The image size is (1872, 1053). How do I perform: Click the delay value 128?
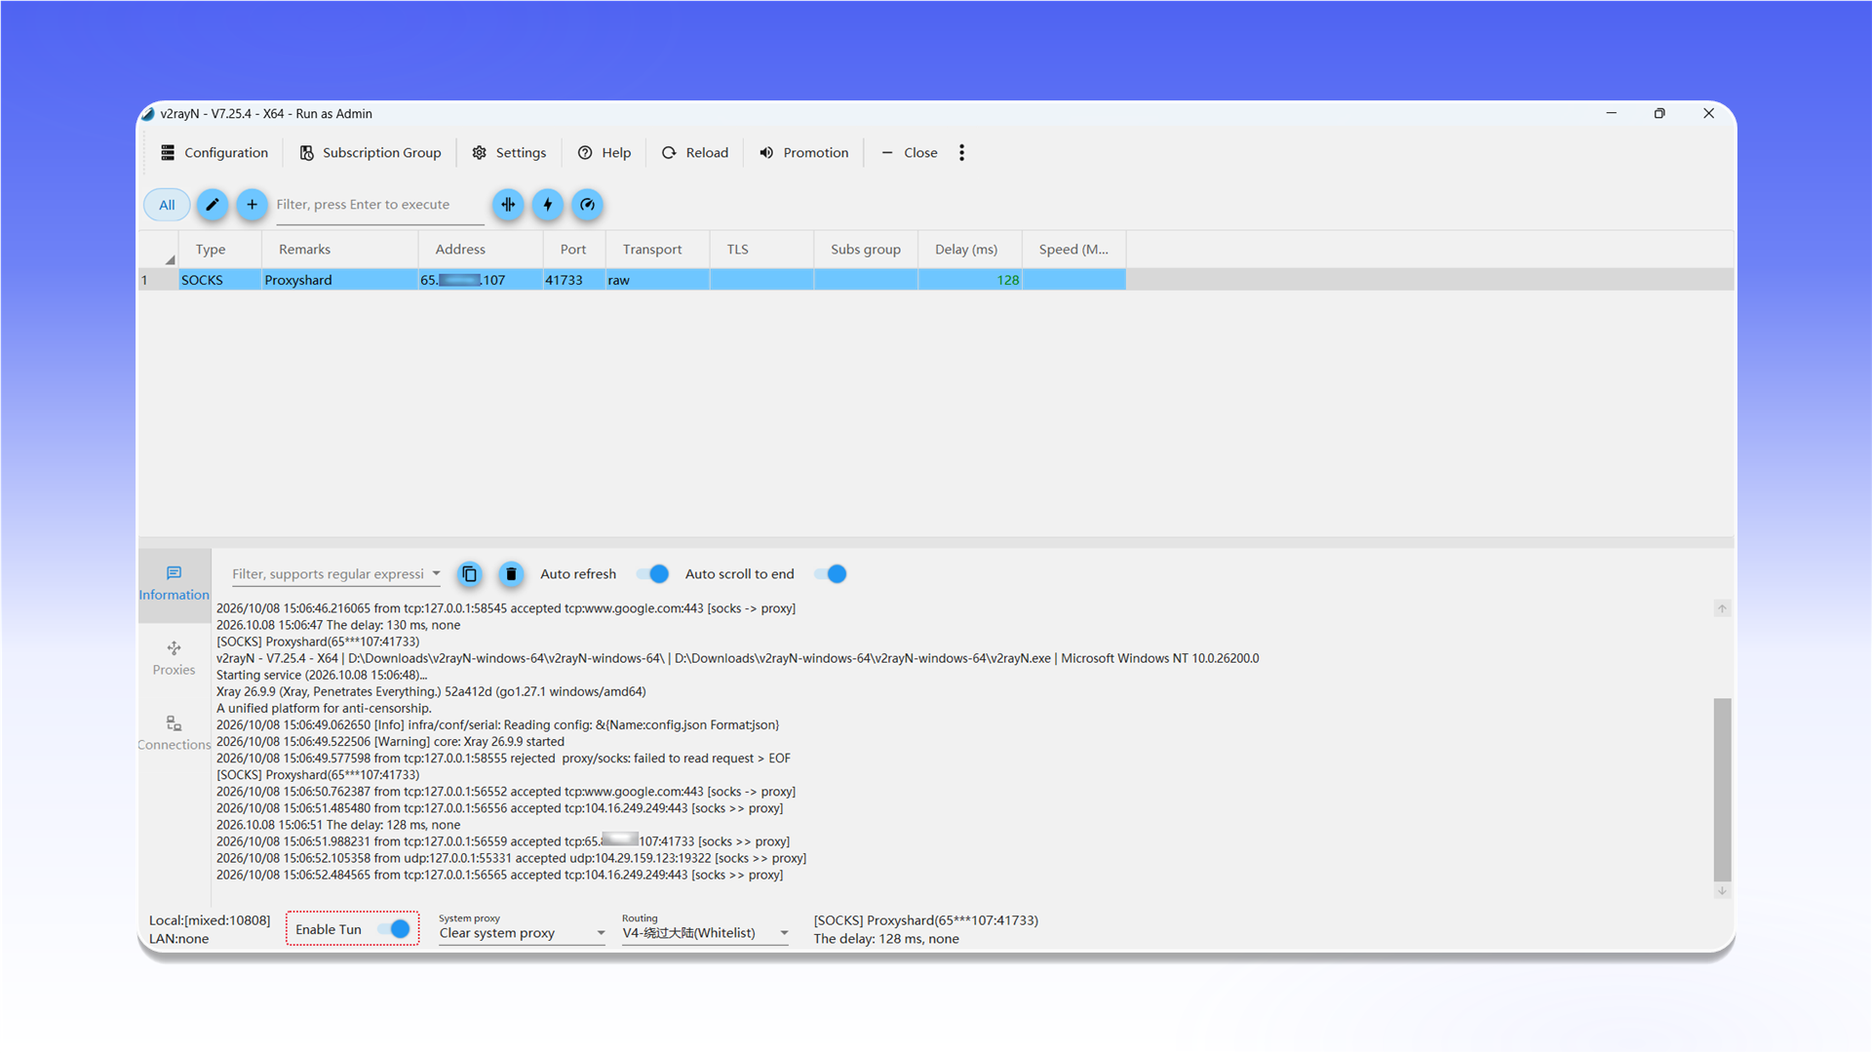click(1007, 280)
